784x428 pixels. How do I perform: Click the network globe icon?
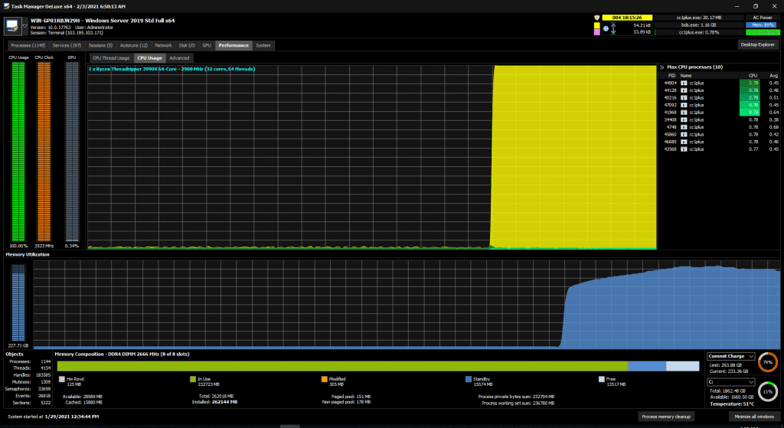606,28
